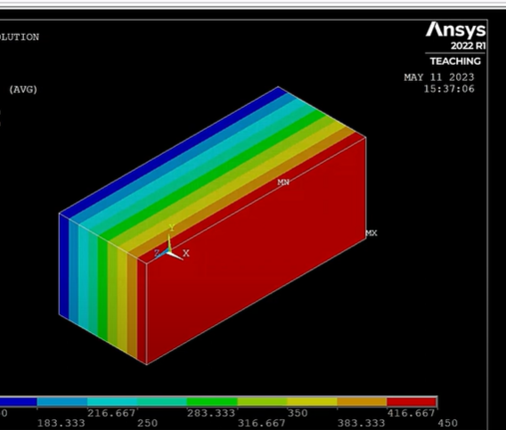This screenshot has height=430, width=506.
Task: Click the Y axis label of the triad
Action: pyautogui.click(x=172, y=227)
